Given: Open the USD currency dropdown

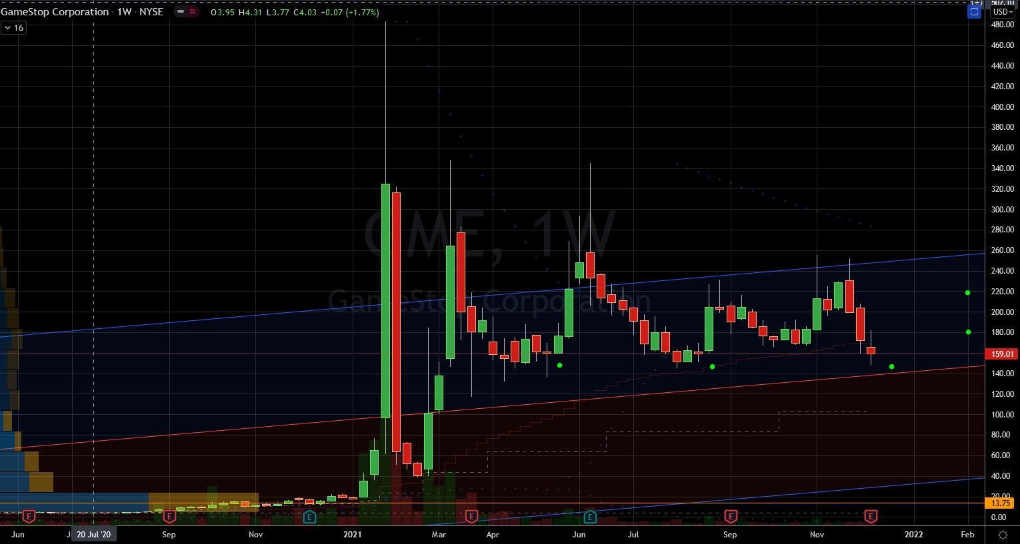Looking at the screenshot, I should [1002, 12].
